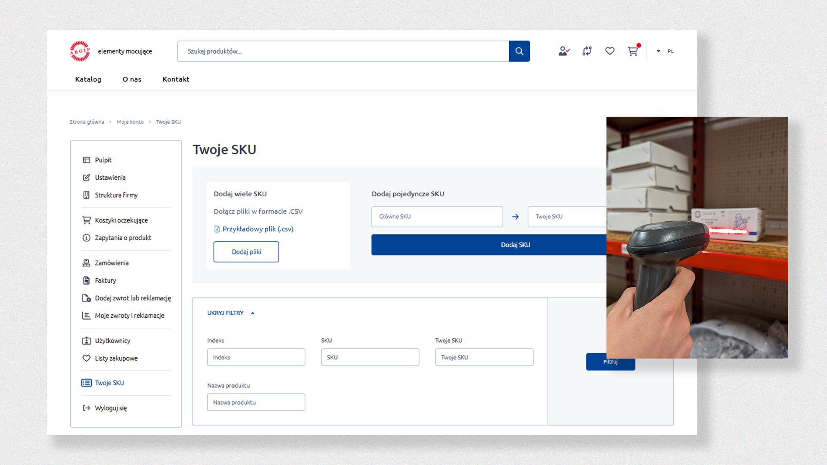The image size is (827, 465).
Task: Focus the Nazwa produktu filter field
Action: click(256, 402)
